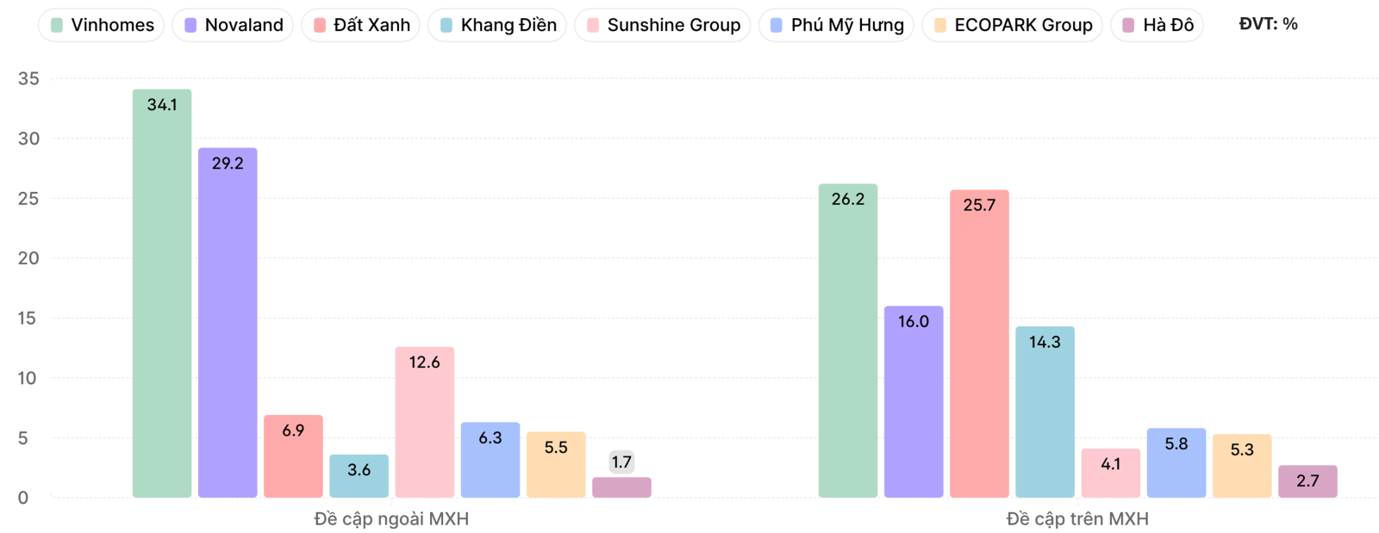Click the Đất Xanh 25.7 bar

tap(979, 344)
